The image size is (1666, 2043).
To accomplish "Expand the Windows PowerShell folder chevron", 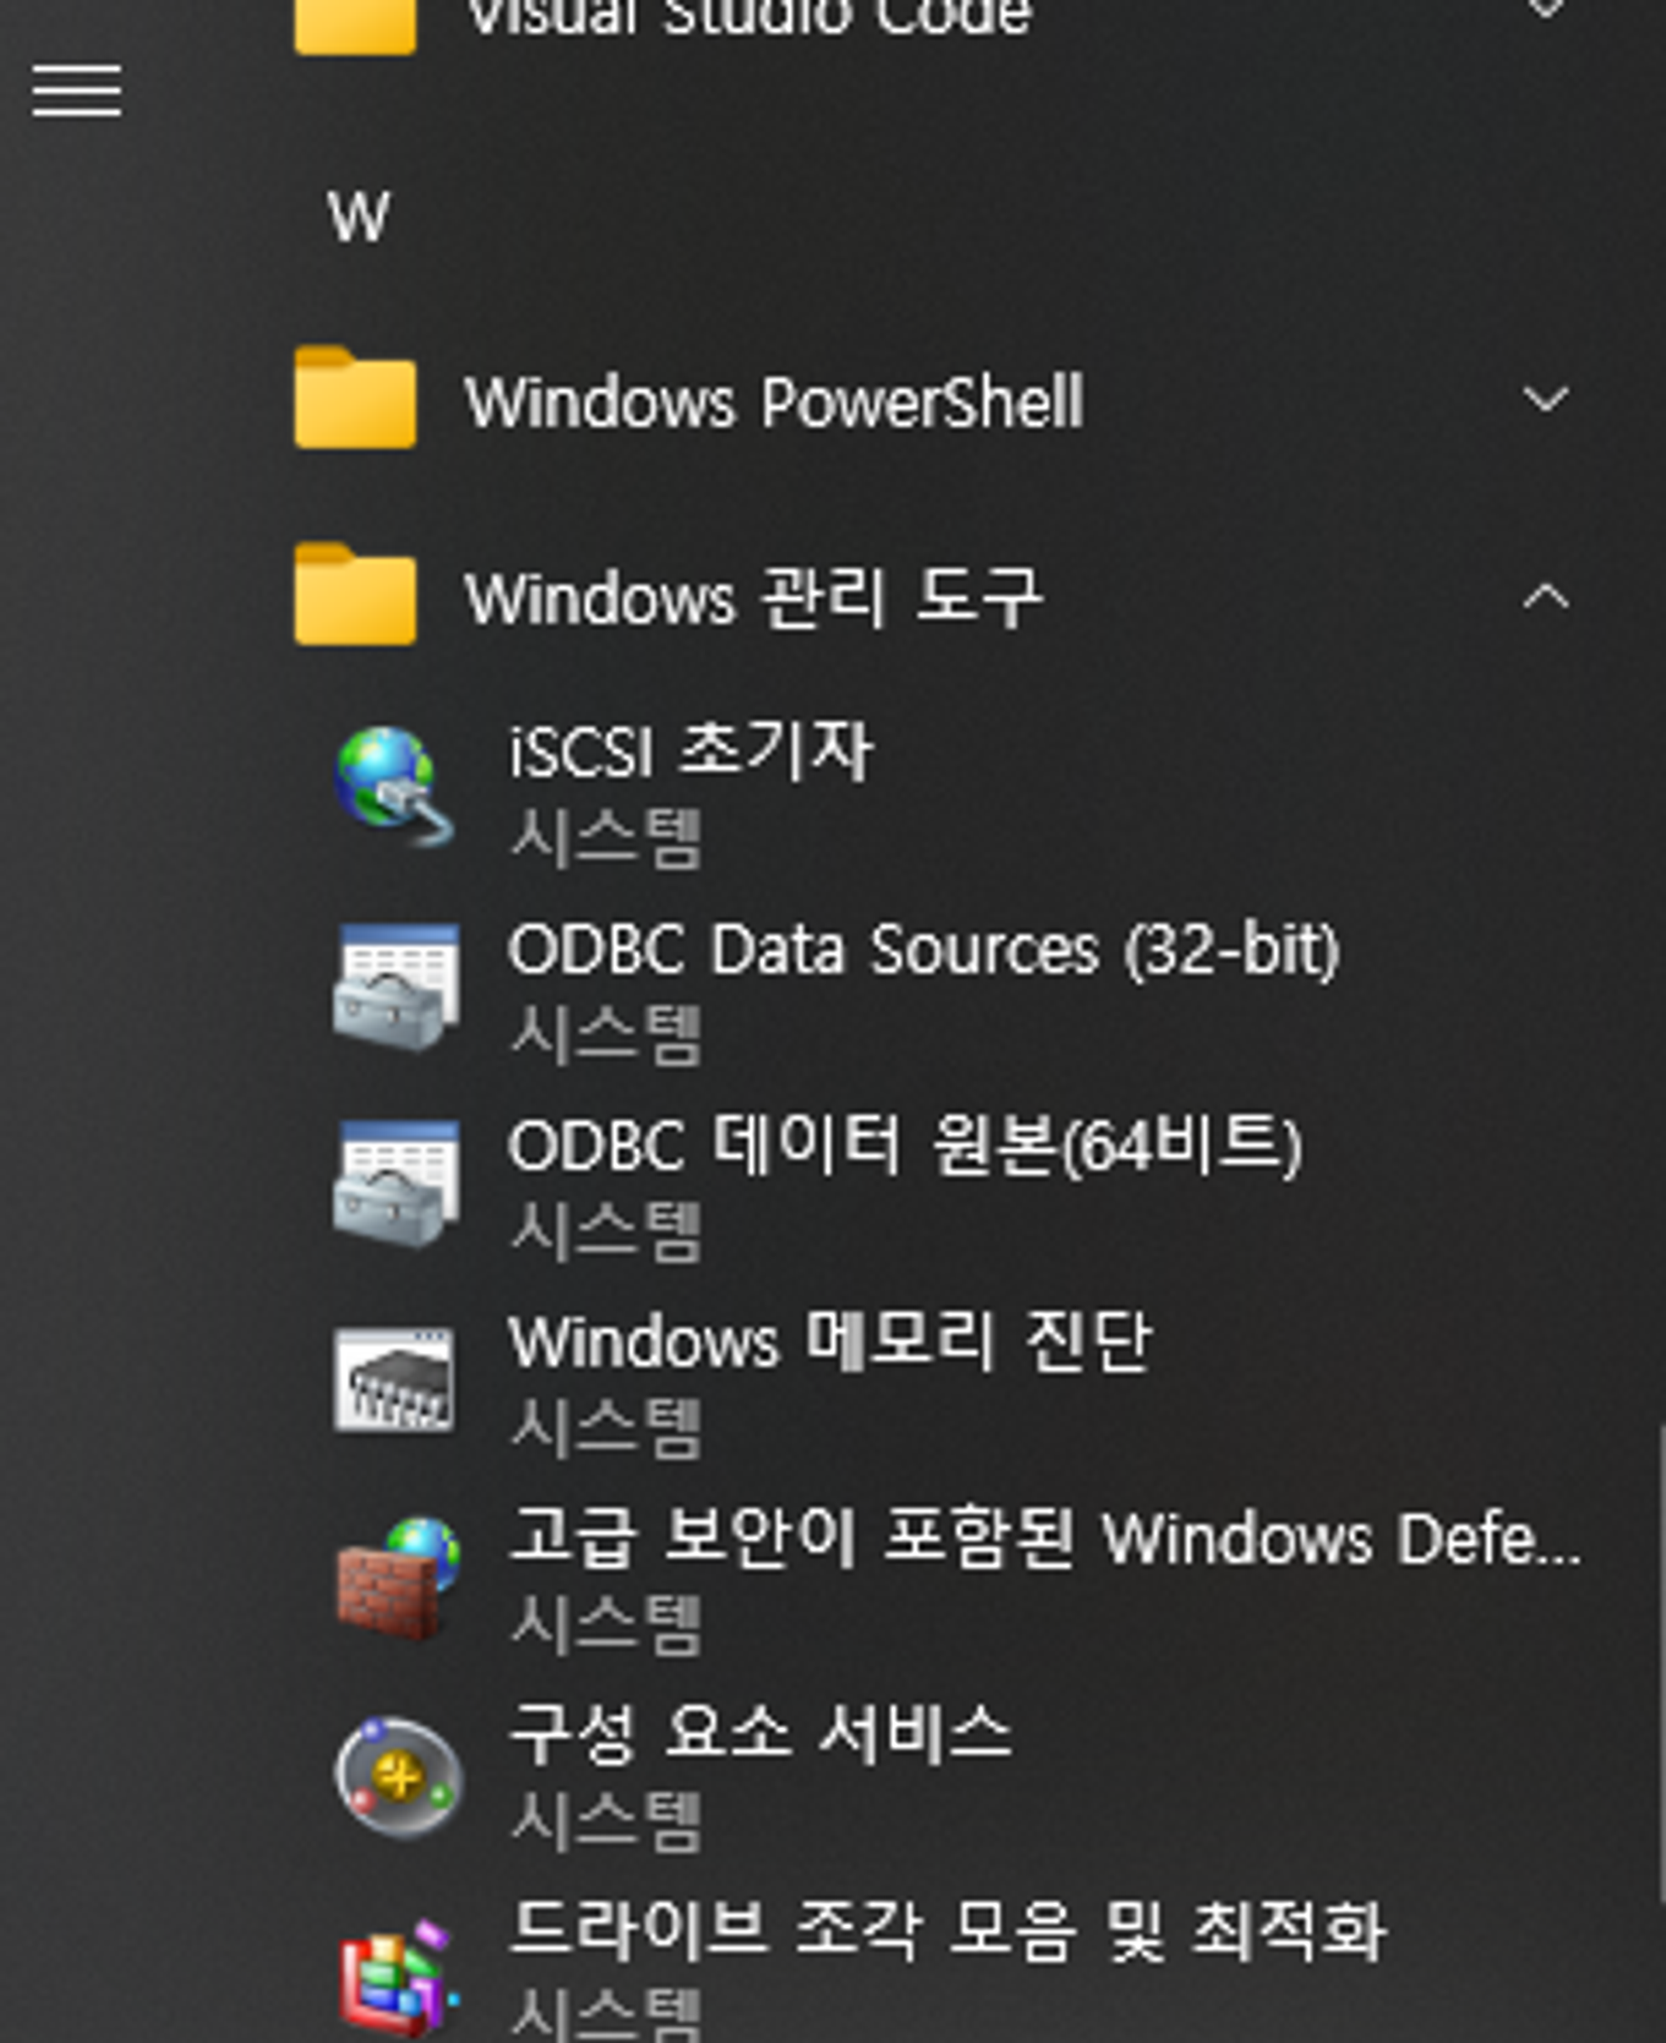I will tap(1545, 399).
